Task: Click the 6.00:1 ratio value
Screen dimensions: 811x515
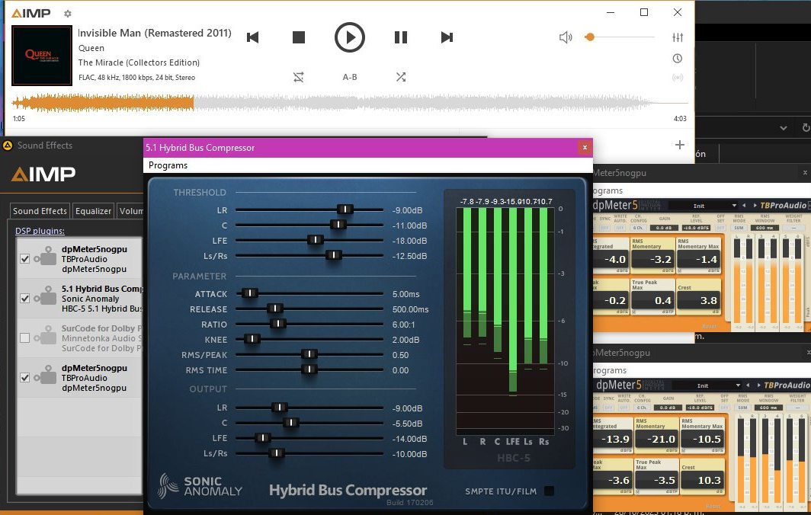Action: click(x=404, y=325)
